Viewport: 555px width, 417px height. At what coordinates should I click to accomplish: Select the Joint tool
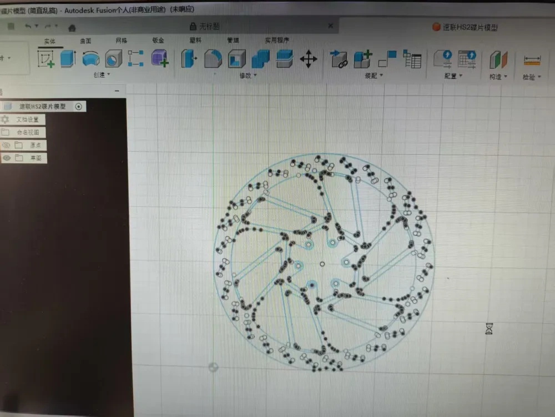pos(387,59)
